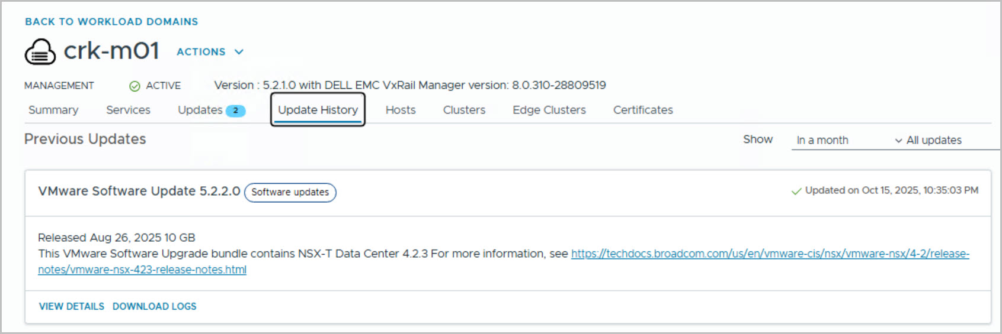Viewport: 1002px width, 334px height.
Task: Click VIEW DETAILS for update 5.2.2.0
Action: point(72,306)
